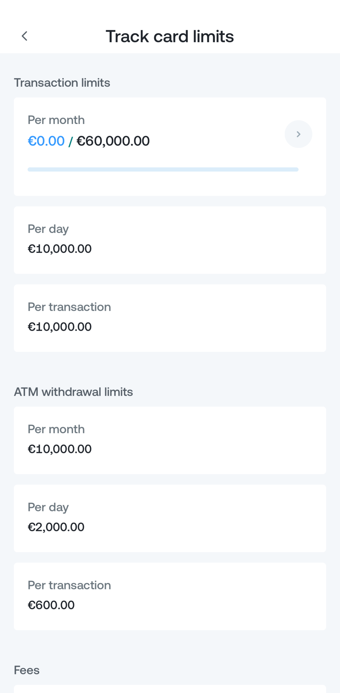The height and width of the screenshot is (693, 340).
Task: Click the monthly spending progress bar
Action: coord(163,170)
